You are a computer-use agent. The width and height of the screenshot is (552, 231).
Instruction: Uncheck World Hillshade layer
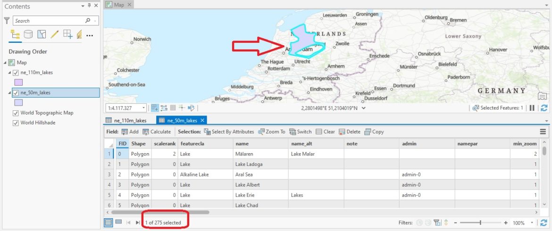tap(16, 123)
